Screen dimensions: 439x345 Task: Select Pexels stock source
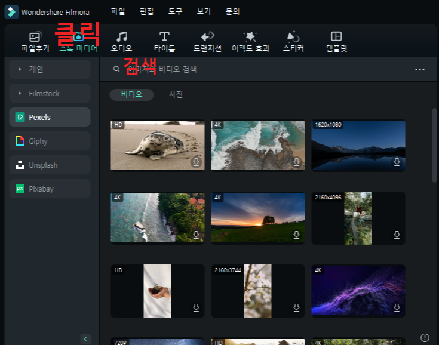[50, 117]
